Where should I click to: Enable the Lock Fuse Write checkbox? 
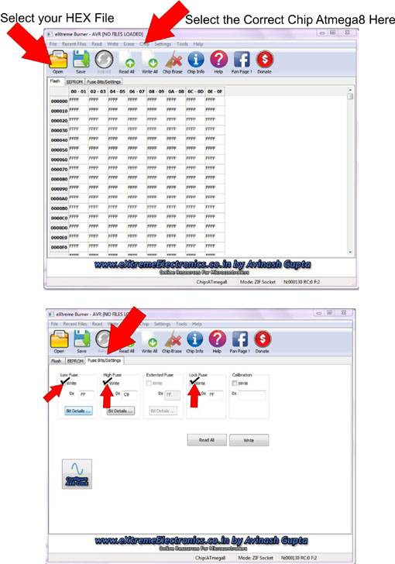pos(192,383)
